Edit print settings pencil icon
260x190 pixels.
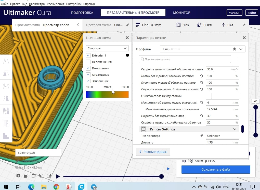pyautogui.click(x=244, y=25)
